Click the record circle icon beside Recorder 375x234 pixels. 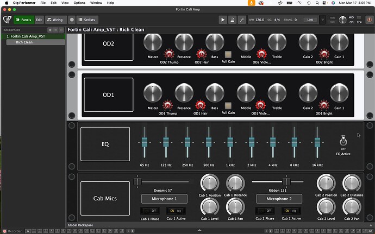coord(4,231)
